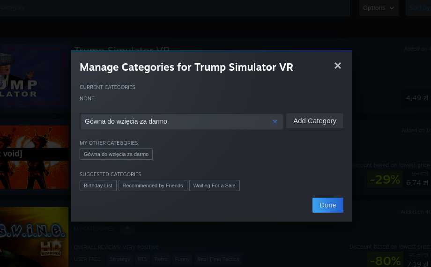Click the Trump Simulator game thumbnail
This screenshot has width=431, height=267.
[x=34, y=75]
